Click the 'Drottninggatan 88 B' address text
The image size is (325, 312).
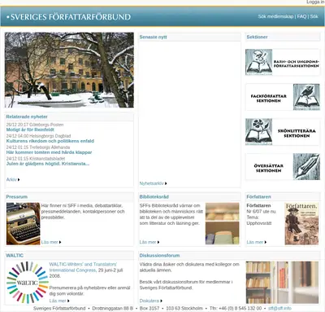(x=113, y=309)
